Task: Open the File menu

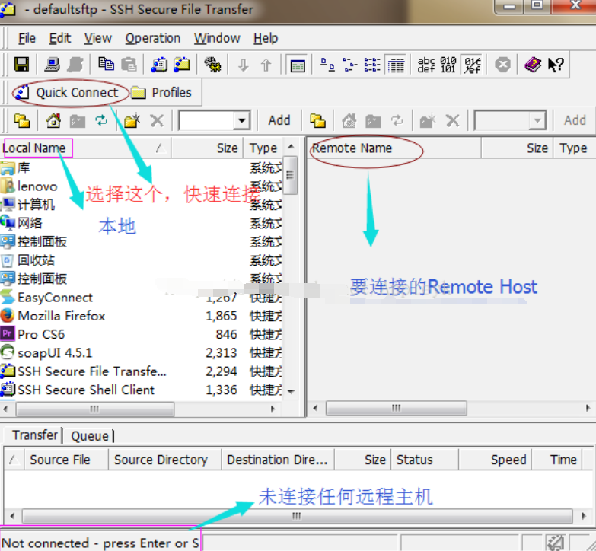Action: point(27,38)
